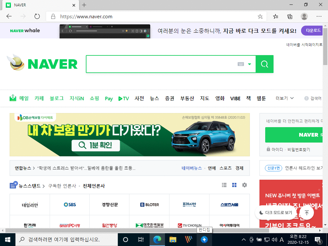Open the 블로그 menu item
Image resolution: width=328 pixels, height=246 pixels.
[x=57, y=98]
